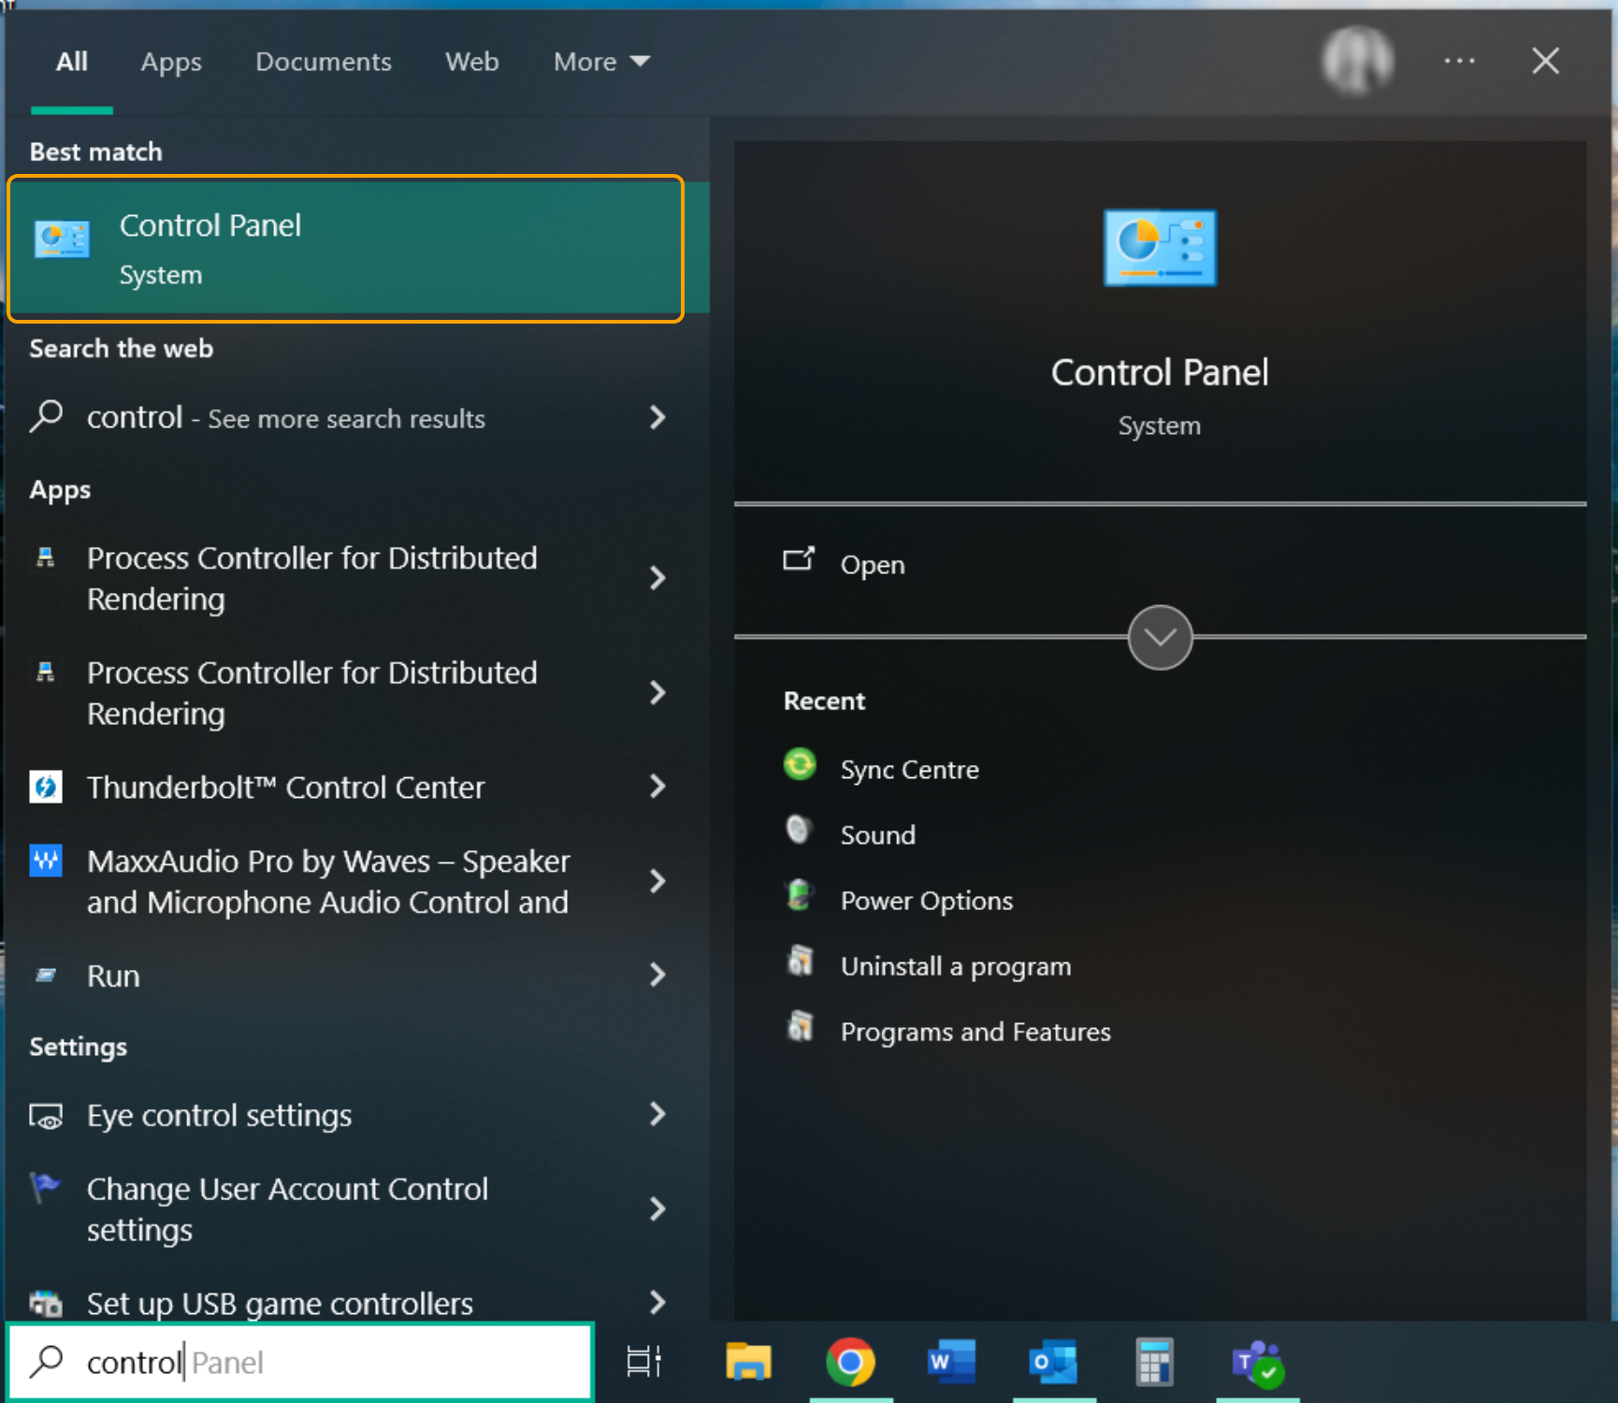Viewport: 1618px width, 1403px height.
Task: Open Outlook from the taskbar
Action: click(x=1053, y=1362)
